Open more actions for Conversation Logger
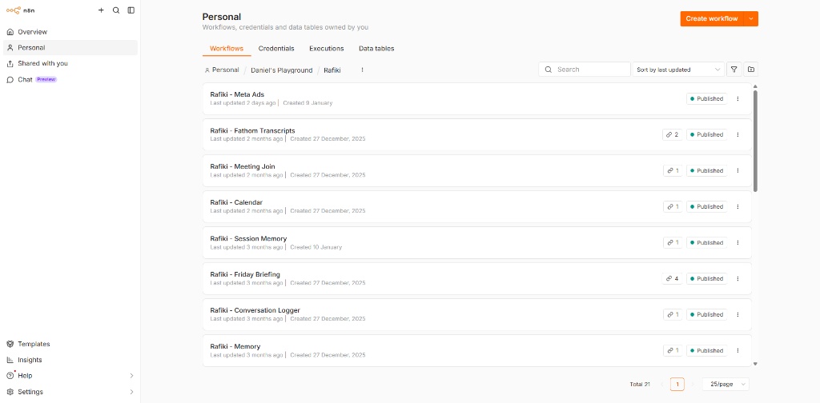The width and height of the screenshot is (820, 403). (x=738, y=315)
